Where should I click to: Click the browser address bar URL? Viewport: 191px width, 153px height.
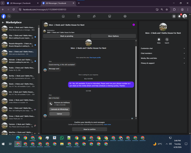click(x=44, y=10)
